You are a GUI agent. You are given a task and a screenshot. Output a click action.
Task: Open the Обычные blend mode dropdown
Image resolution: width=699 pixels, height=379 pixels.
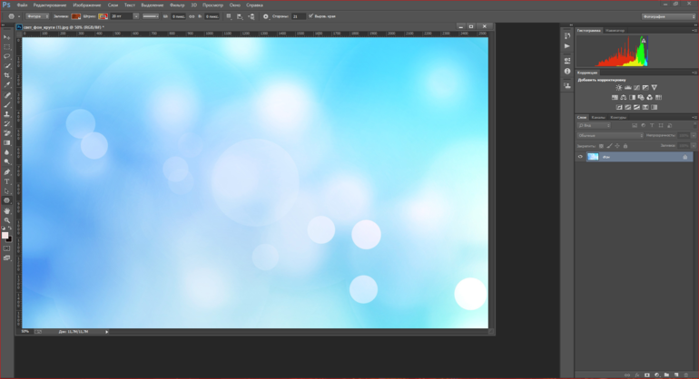coord(610,135)
